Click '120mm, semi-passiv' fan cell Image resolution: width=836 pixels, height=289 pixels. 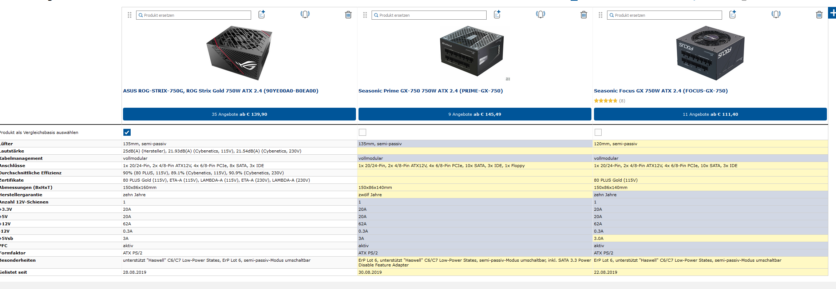tap(710, 144)
